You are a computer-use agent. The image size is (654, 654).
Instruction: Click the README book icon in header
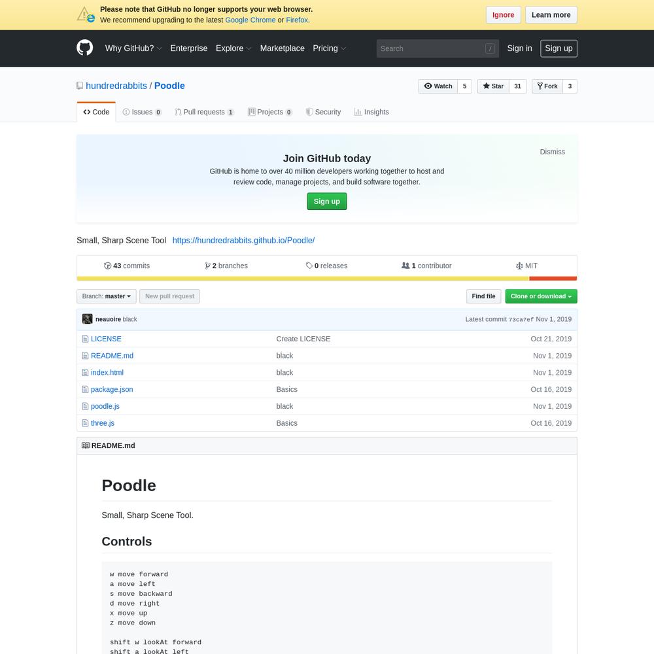click(x=86, y=445)
